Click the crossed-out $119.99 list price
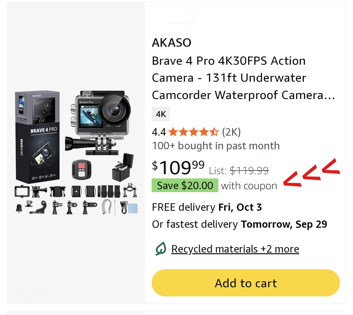Screen dimensions: 353x315 pos(249,170)
